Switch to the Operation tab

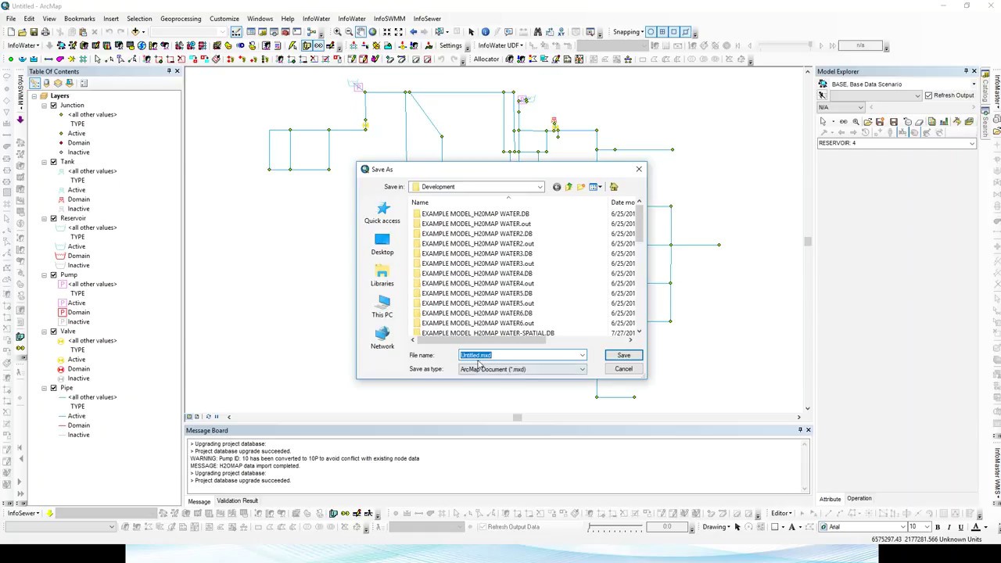(x=859, y=499)
